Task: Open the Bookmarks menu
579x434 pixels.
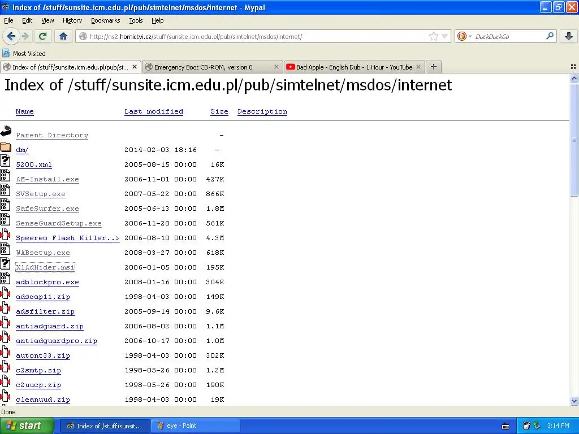Action: [105, 20]
